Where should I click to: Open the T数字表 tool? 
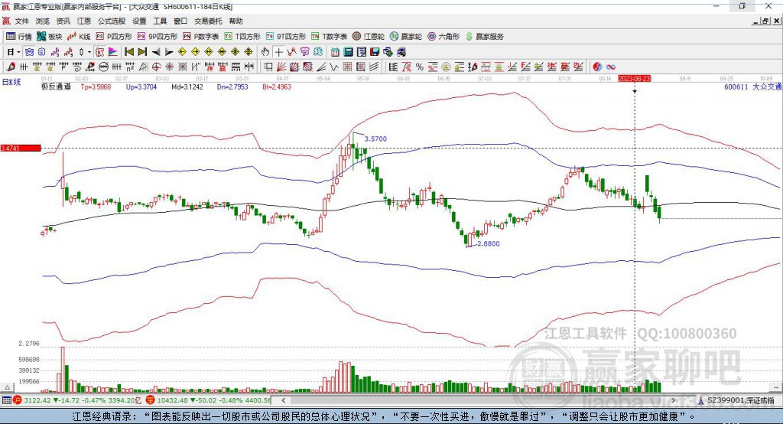[x=329, y=37]
